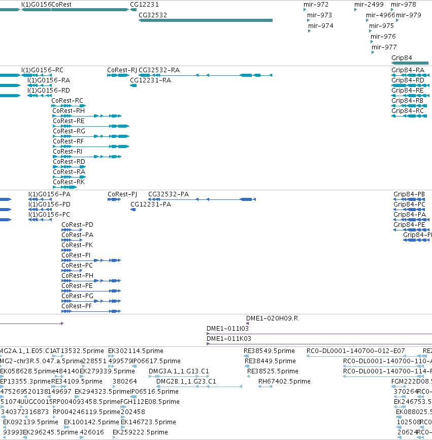Screen dimensions: 432x440
Task: Select the CoRest-RC transcript label
Action: click(x=67, y=100)
